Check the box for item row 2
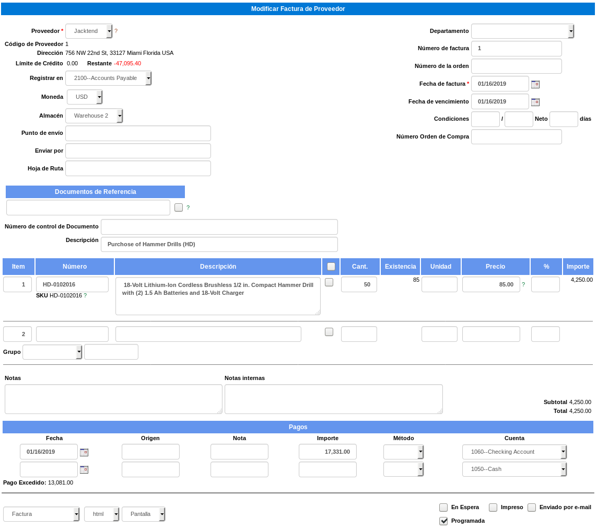This screenshot has width=597, height=529. pos(329,332)
